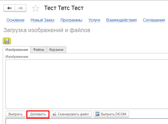Navigate to the Услуги link
This screenshot has height=124, width=168.
[94, 20]
